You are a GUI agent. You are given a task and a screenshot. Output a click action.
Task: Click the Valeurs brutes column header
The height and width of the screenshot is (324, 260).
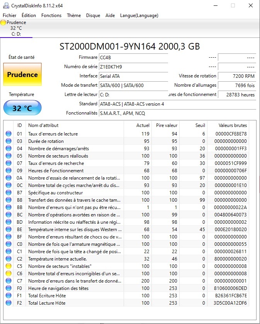click(228, 125)
